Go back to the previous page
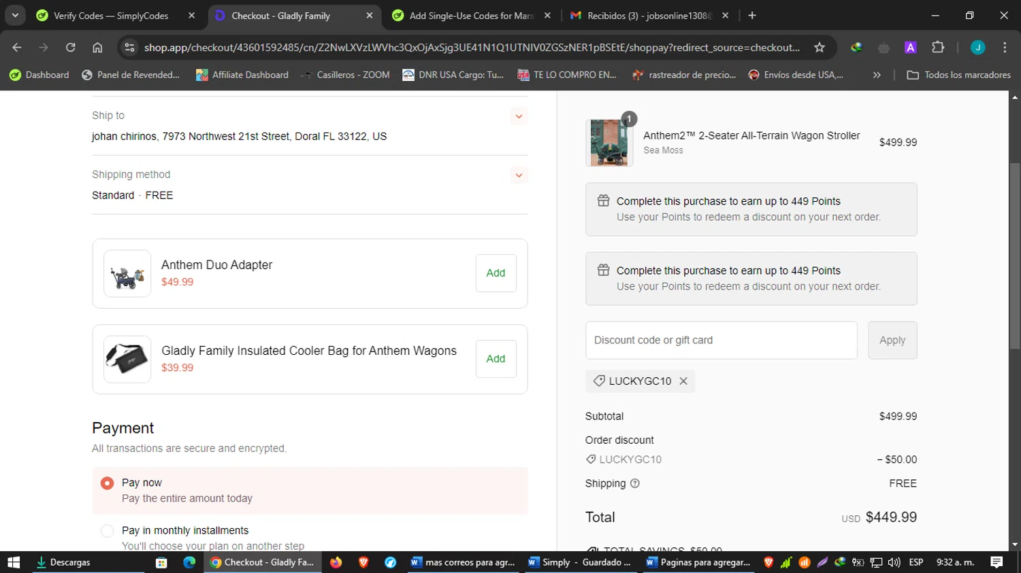The height and width of the screenshot is (573, 1021). coord(17,48)
